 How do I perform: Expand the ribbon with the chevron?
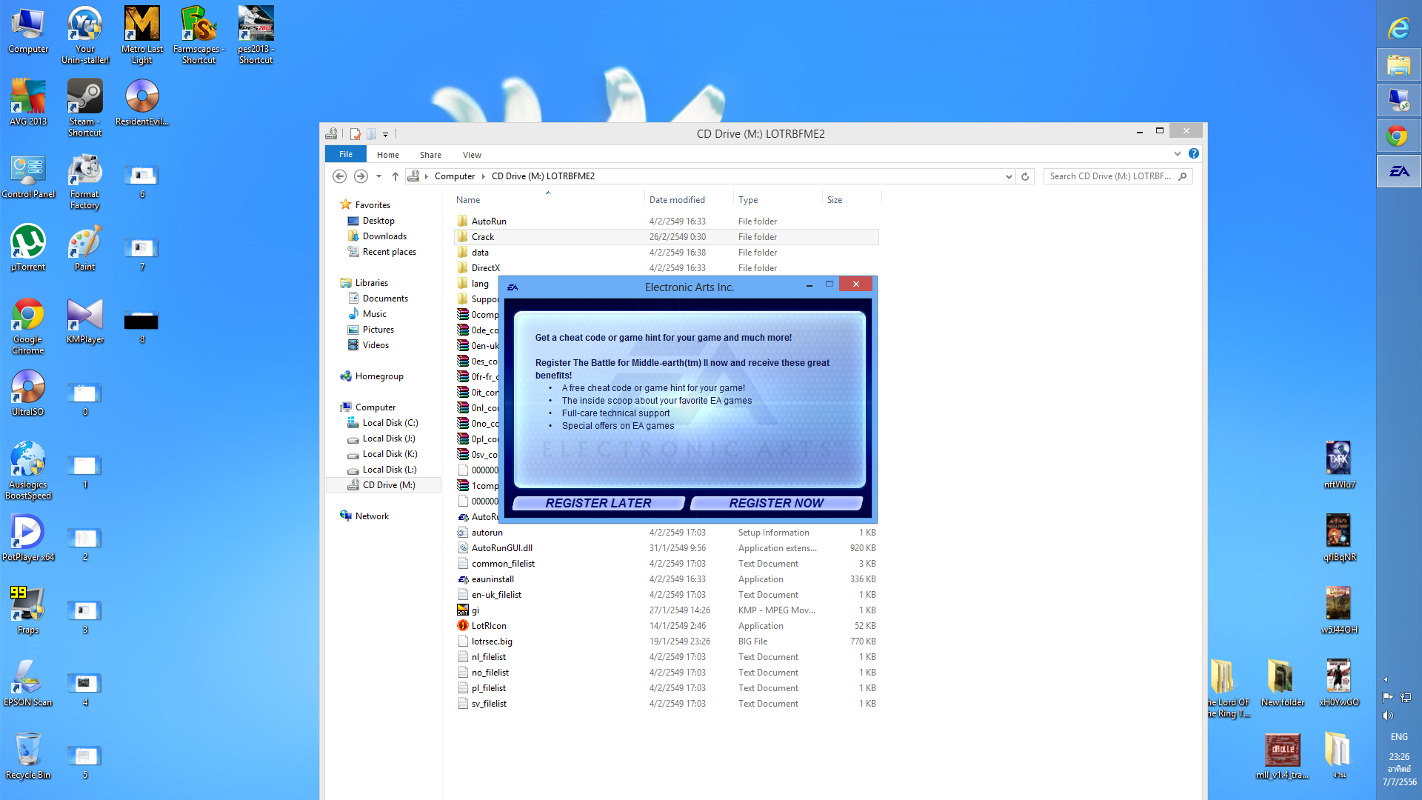1177,153
